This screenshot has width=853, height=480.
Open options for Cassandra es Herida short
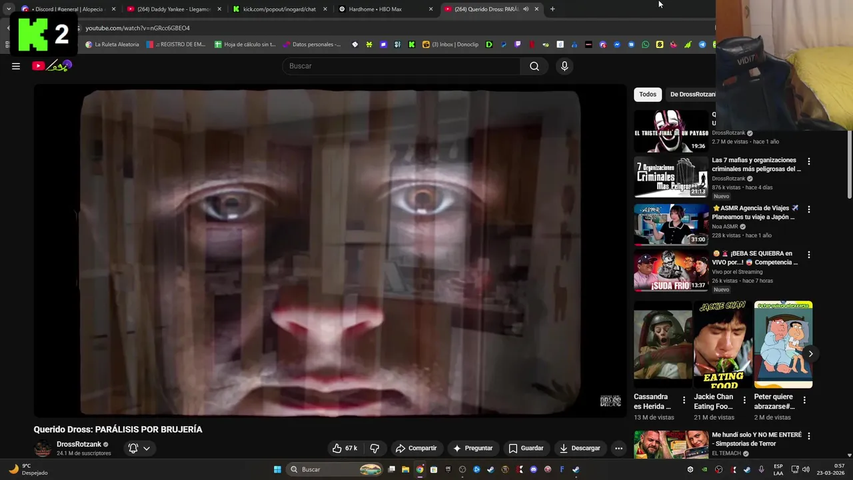684,400
